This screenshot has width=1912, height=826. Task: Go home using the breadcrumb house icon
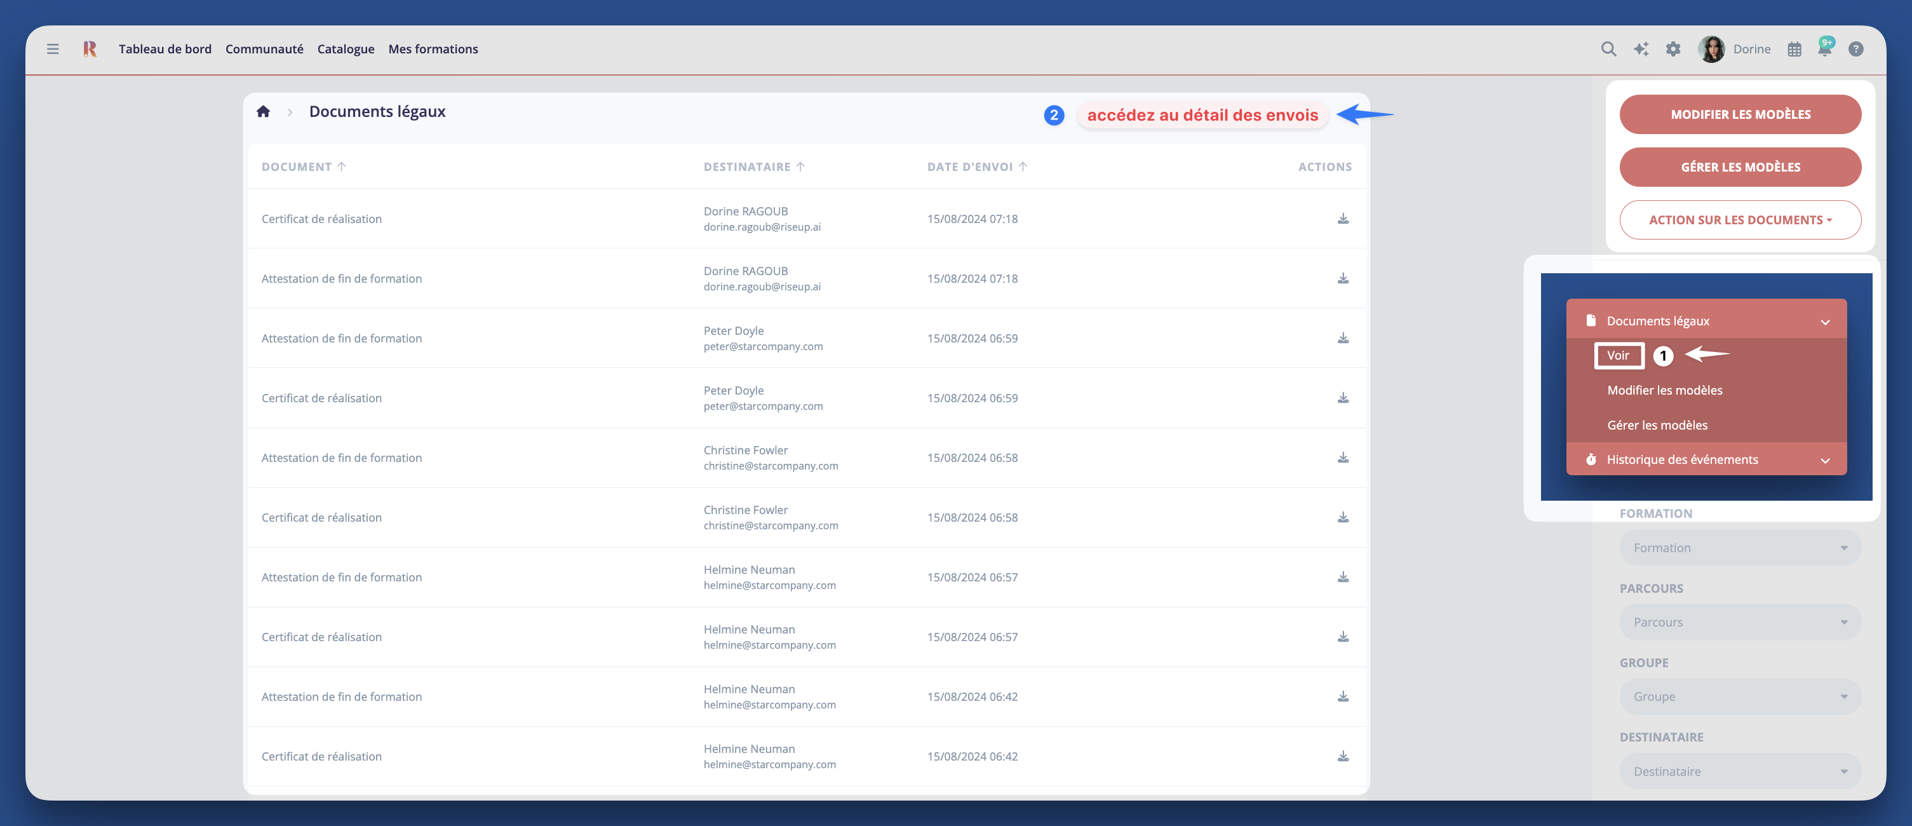pos(264,111)
